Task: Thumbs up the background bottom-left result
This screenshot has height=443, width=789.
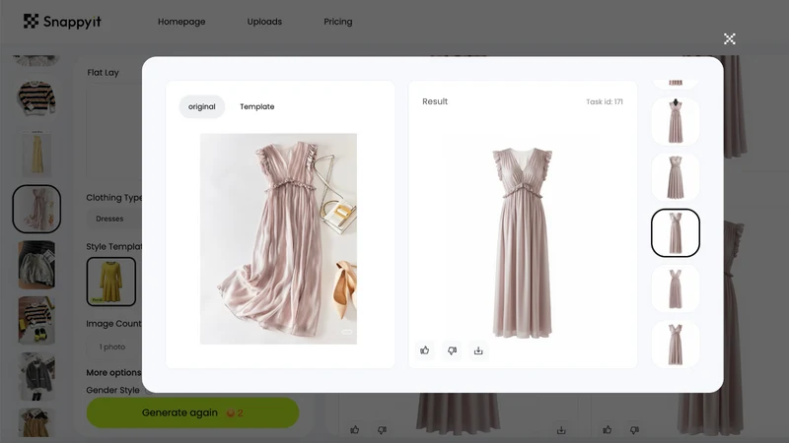Action: point(355,430)
